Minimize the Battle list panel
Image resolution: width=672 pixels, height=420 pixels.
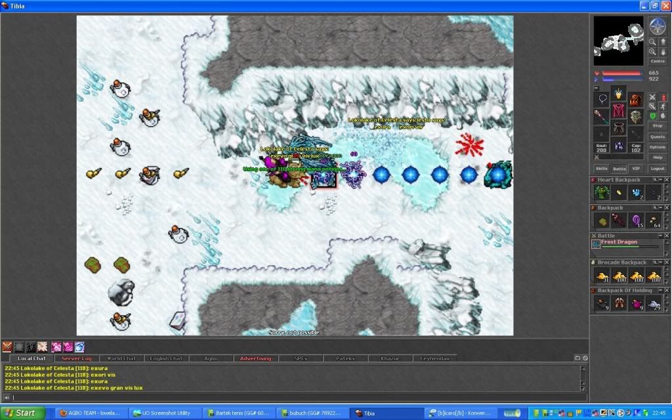(661, 236)
